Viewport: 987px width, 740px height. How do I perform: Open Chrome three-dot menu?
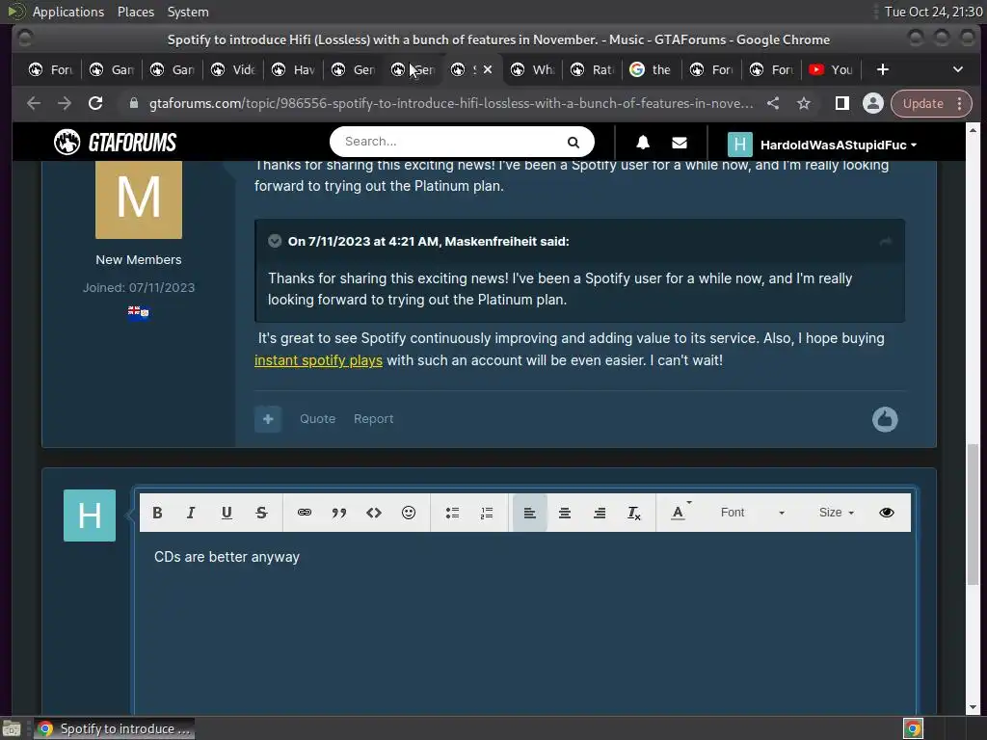960,104
